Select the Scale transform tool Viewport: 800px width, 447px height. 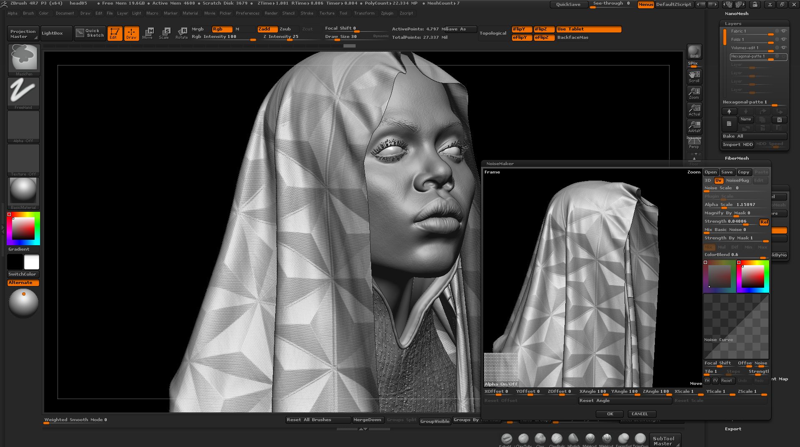point(165,33)
